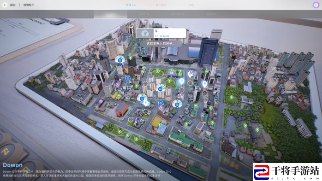Open the blurred tab right of 管理 Zoi

161,5
